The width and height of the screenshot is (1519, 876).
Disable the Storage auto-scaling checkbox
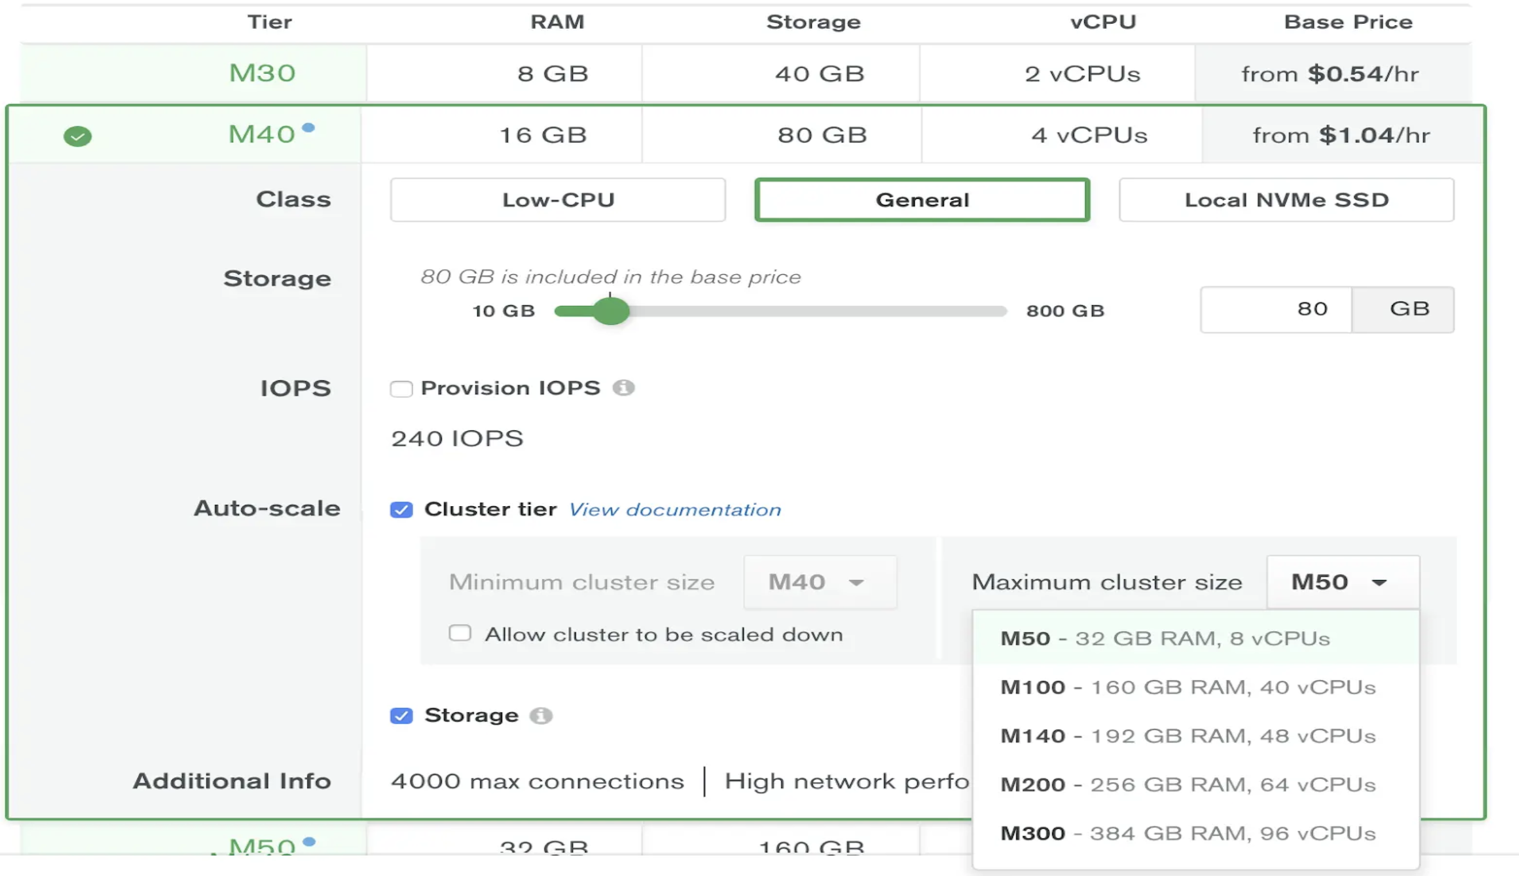(x=401, y=715)
